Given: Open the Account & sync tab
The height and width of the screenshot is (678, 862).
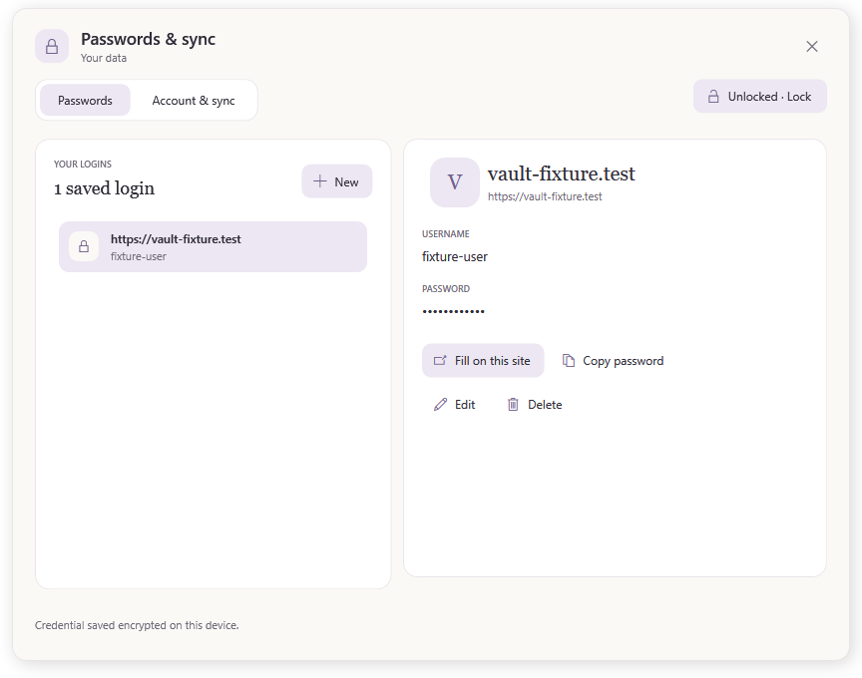Looking at the screenshot, I should tap(193, 101).
